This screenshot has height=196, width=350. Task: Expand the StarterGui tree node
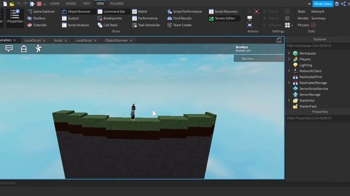click(x=289, y=100)
